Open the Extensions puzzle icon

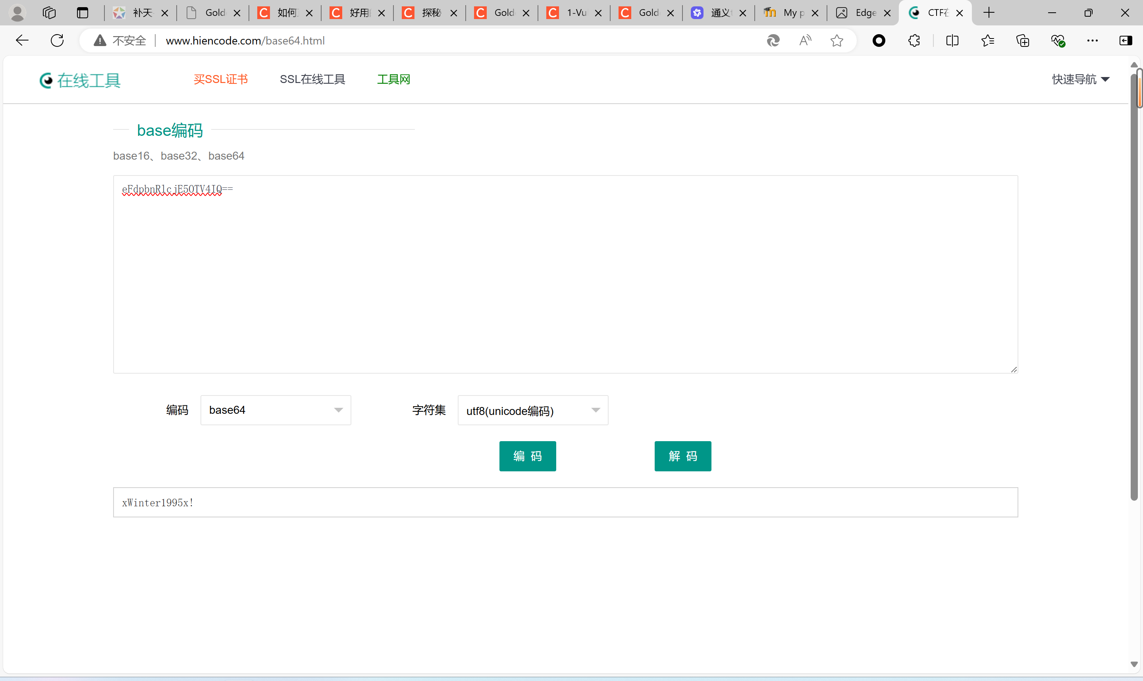[914, 41]
